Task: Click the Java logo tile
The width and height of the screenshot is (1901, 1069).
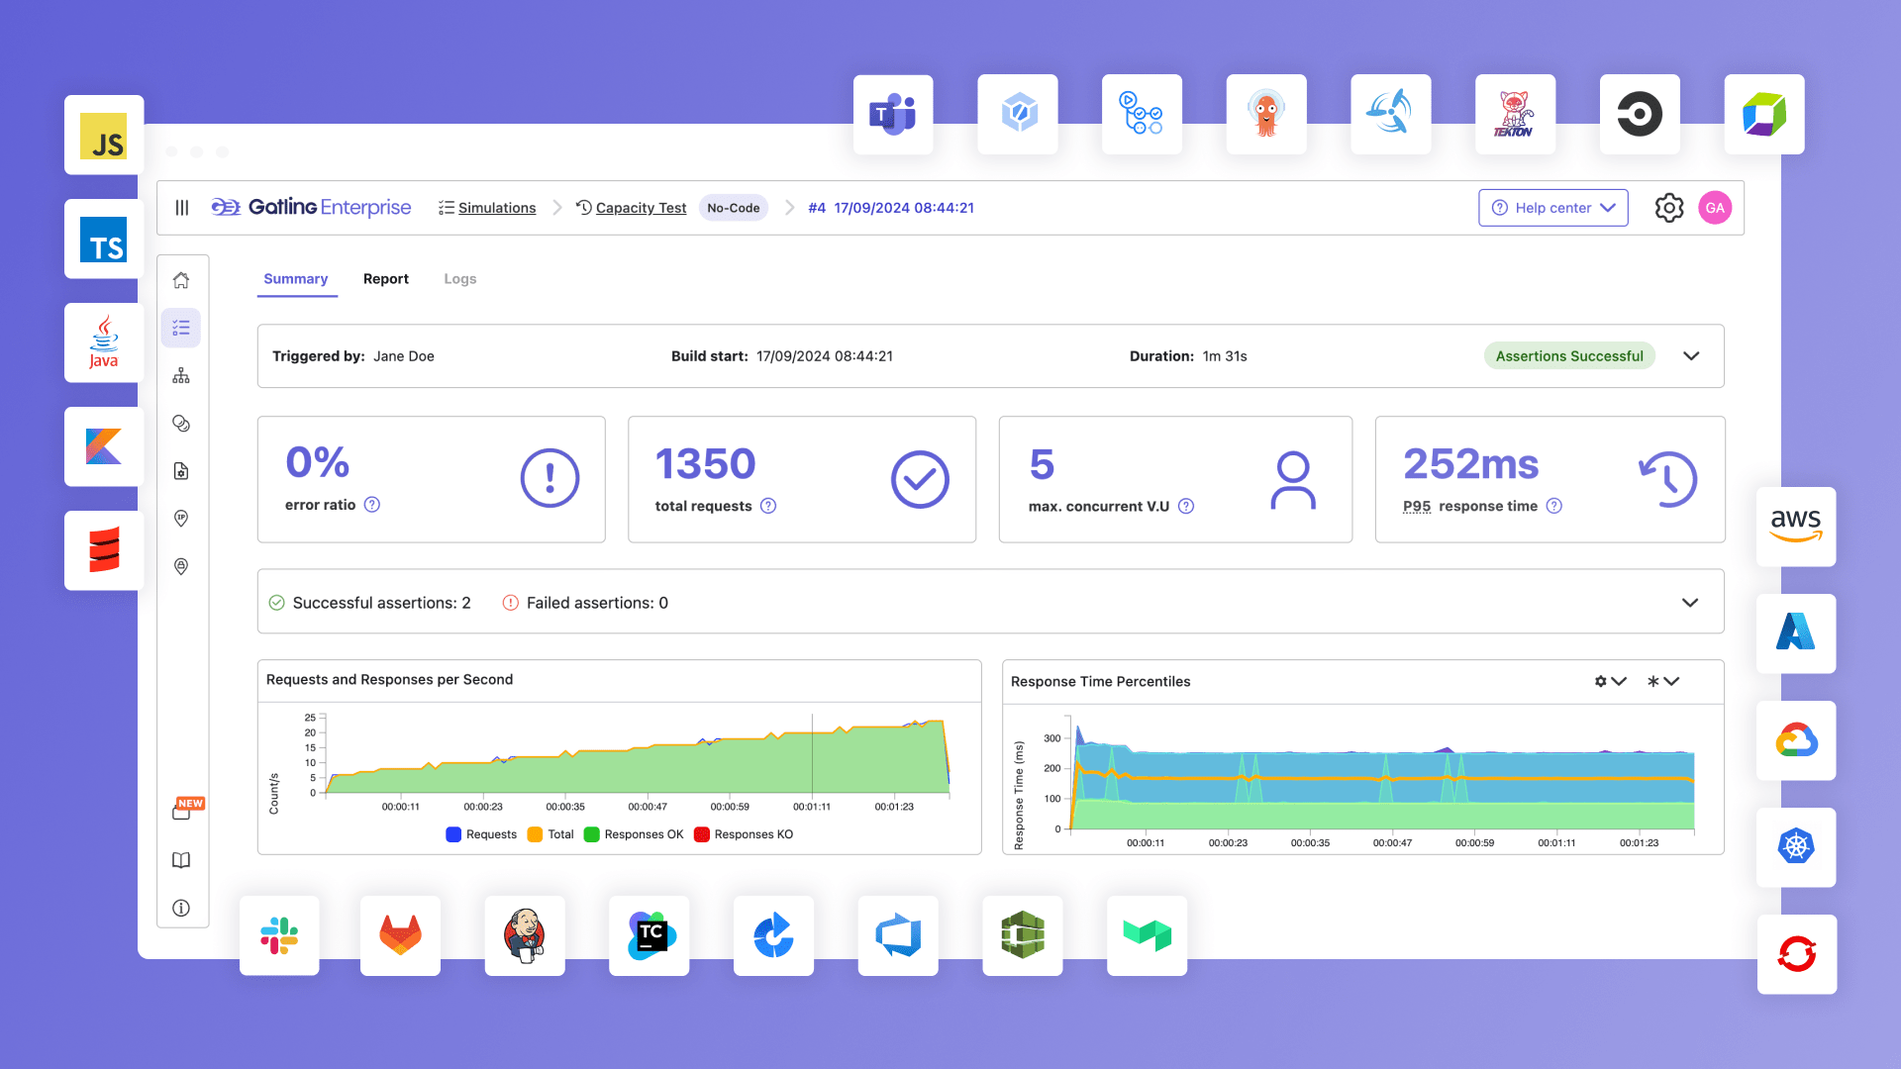Action: click(104, 342)
